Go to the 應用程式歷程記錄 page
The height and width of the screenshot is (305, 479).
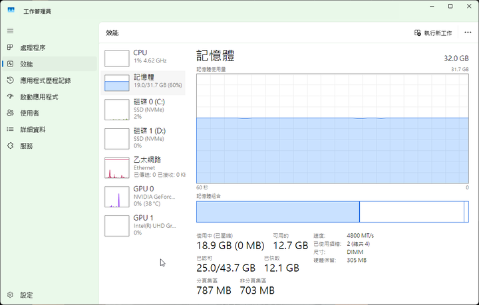49,80
